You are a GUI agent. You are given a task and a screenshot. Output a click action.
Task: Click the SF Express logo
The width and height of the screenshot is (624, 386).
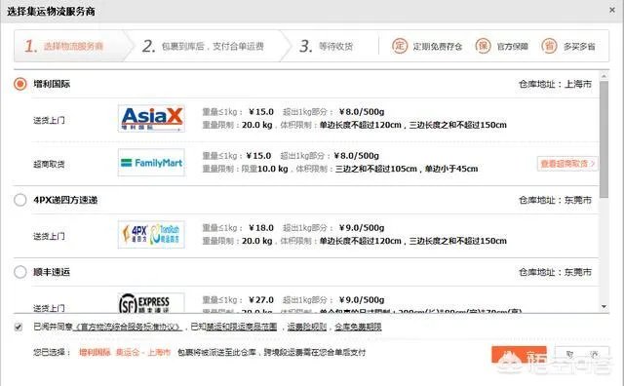(x=151, y=303)
